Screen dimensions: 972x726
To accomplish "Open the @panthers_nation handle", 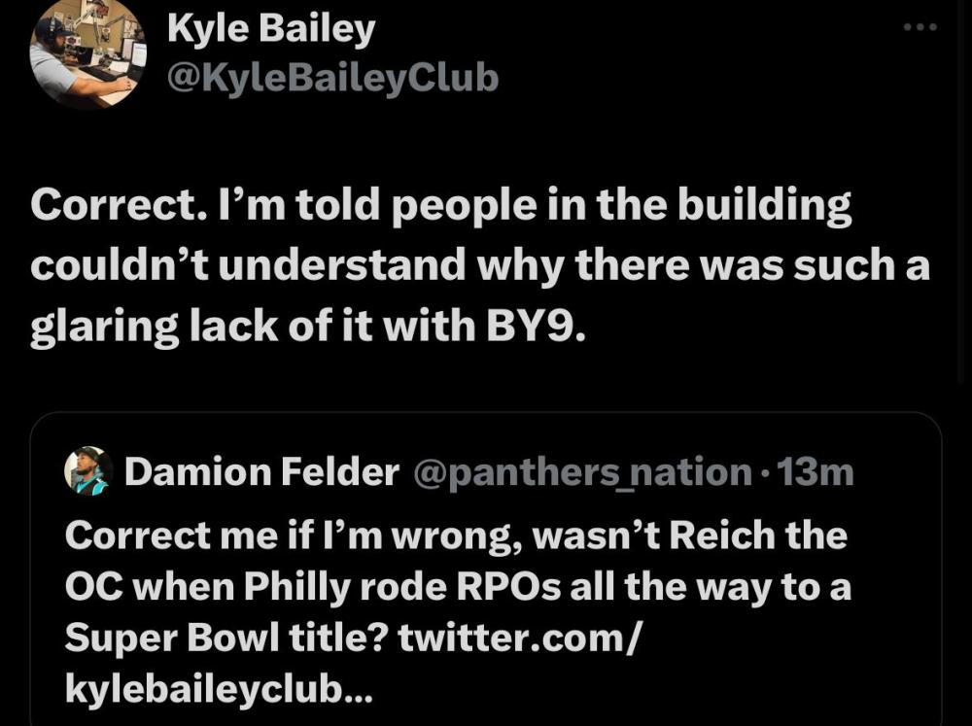I will 583,472.
